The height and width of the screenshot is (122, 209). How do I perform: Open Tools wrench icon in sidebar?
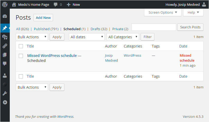click(5, 93)
